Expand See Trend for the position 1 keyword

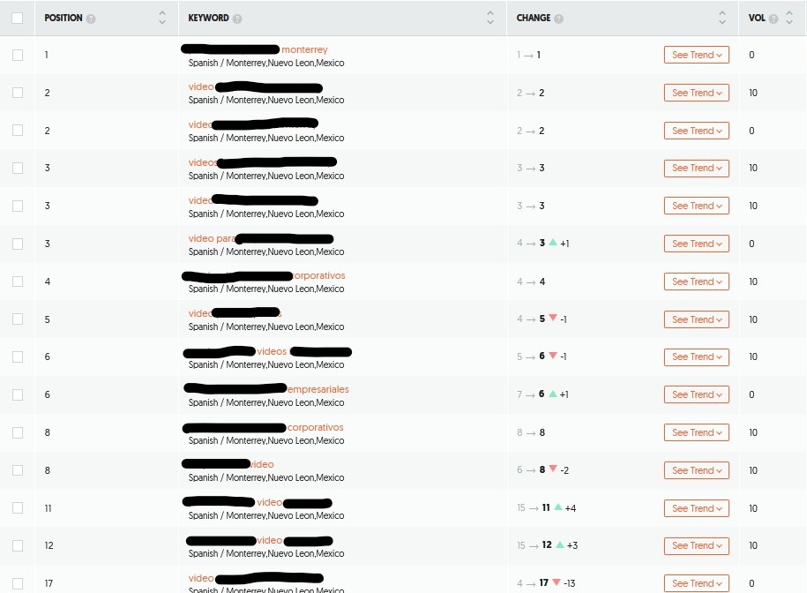696,55
